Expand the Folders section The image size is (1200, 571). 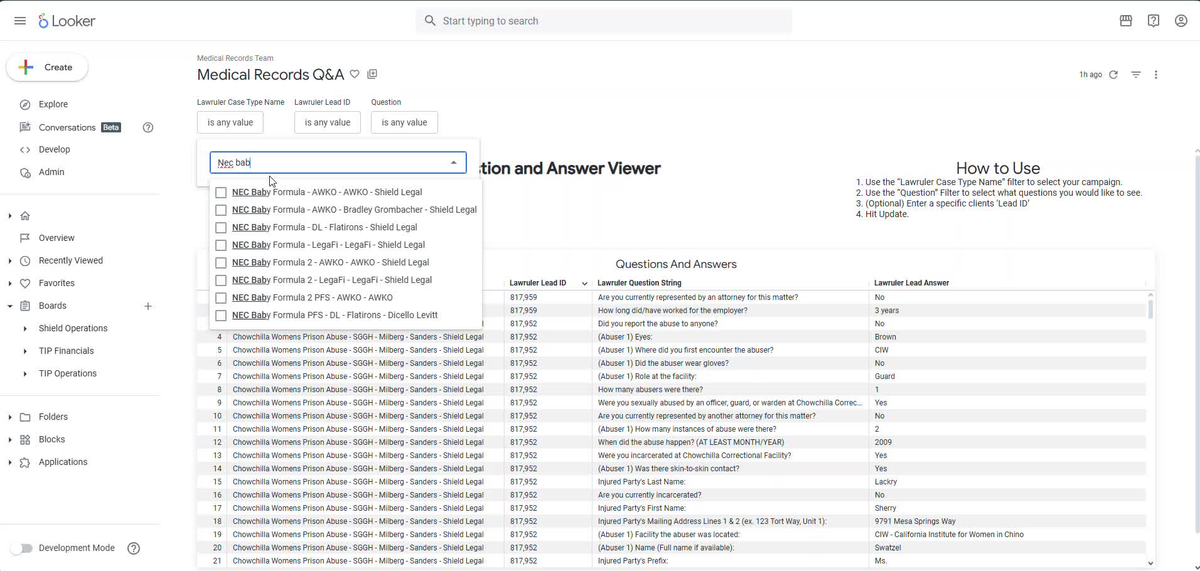click(10, 417)
